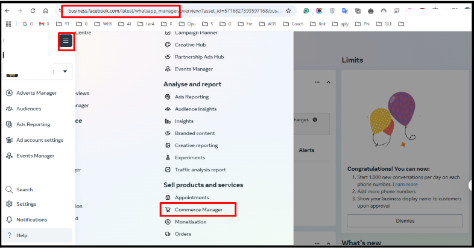Open the three-dots options menu
The image size is (474, 248).
316,82
